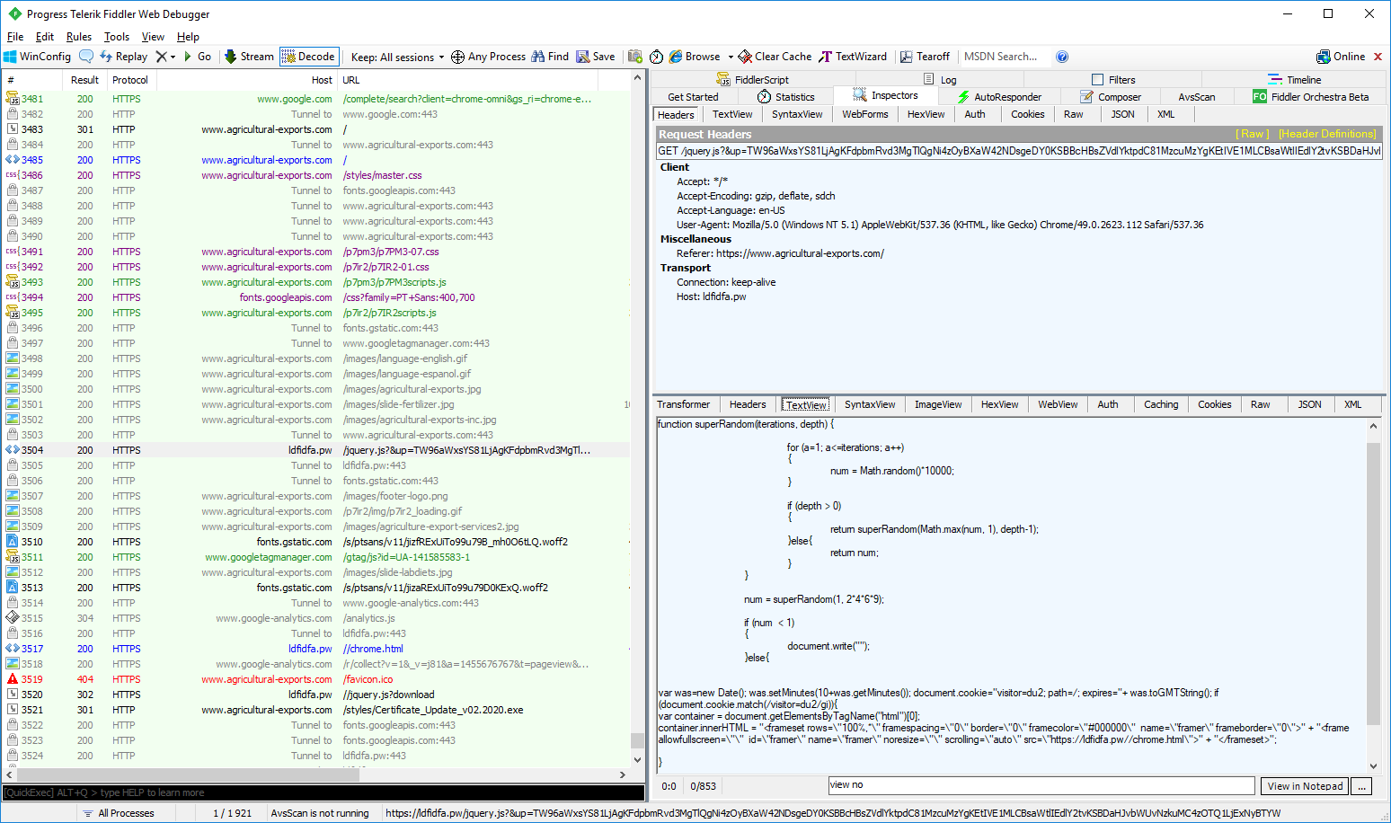Select the request Cookies tab

[1027, 114]
